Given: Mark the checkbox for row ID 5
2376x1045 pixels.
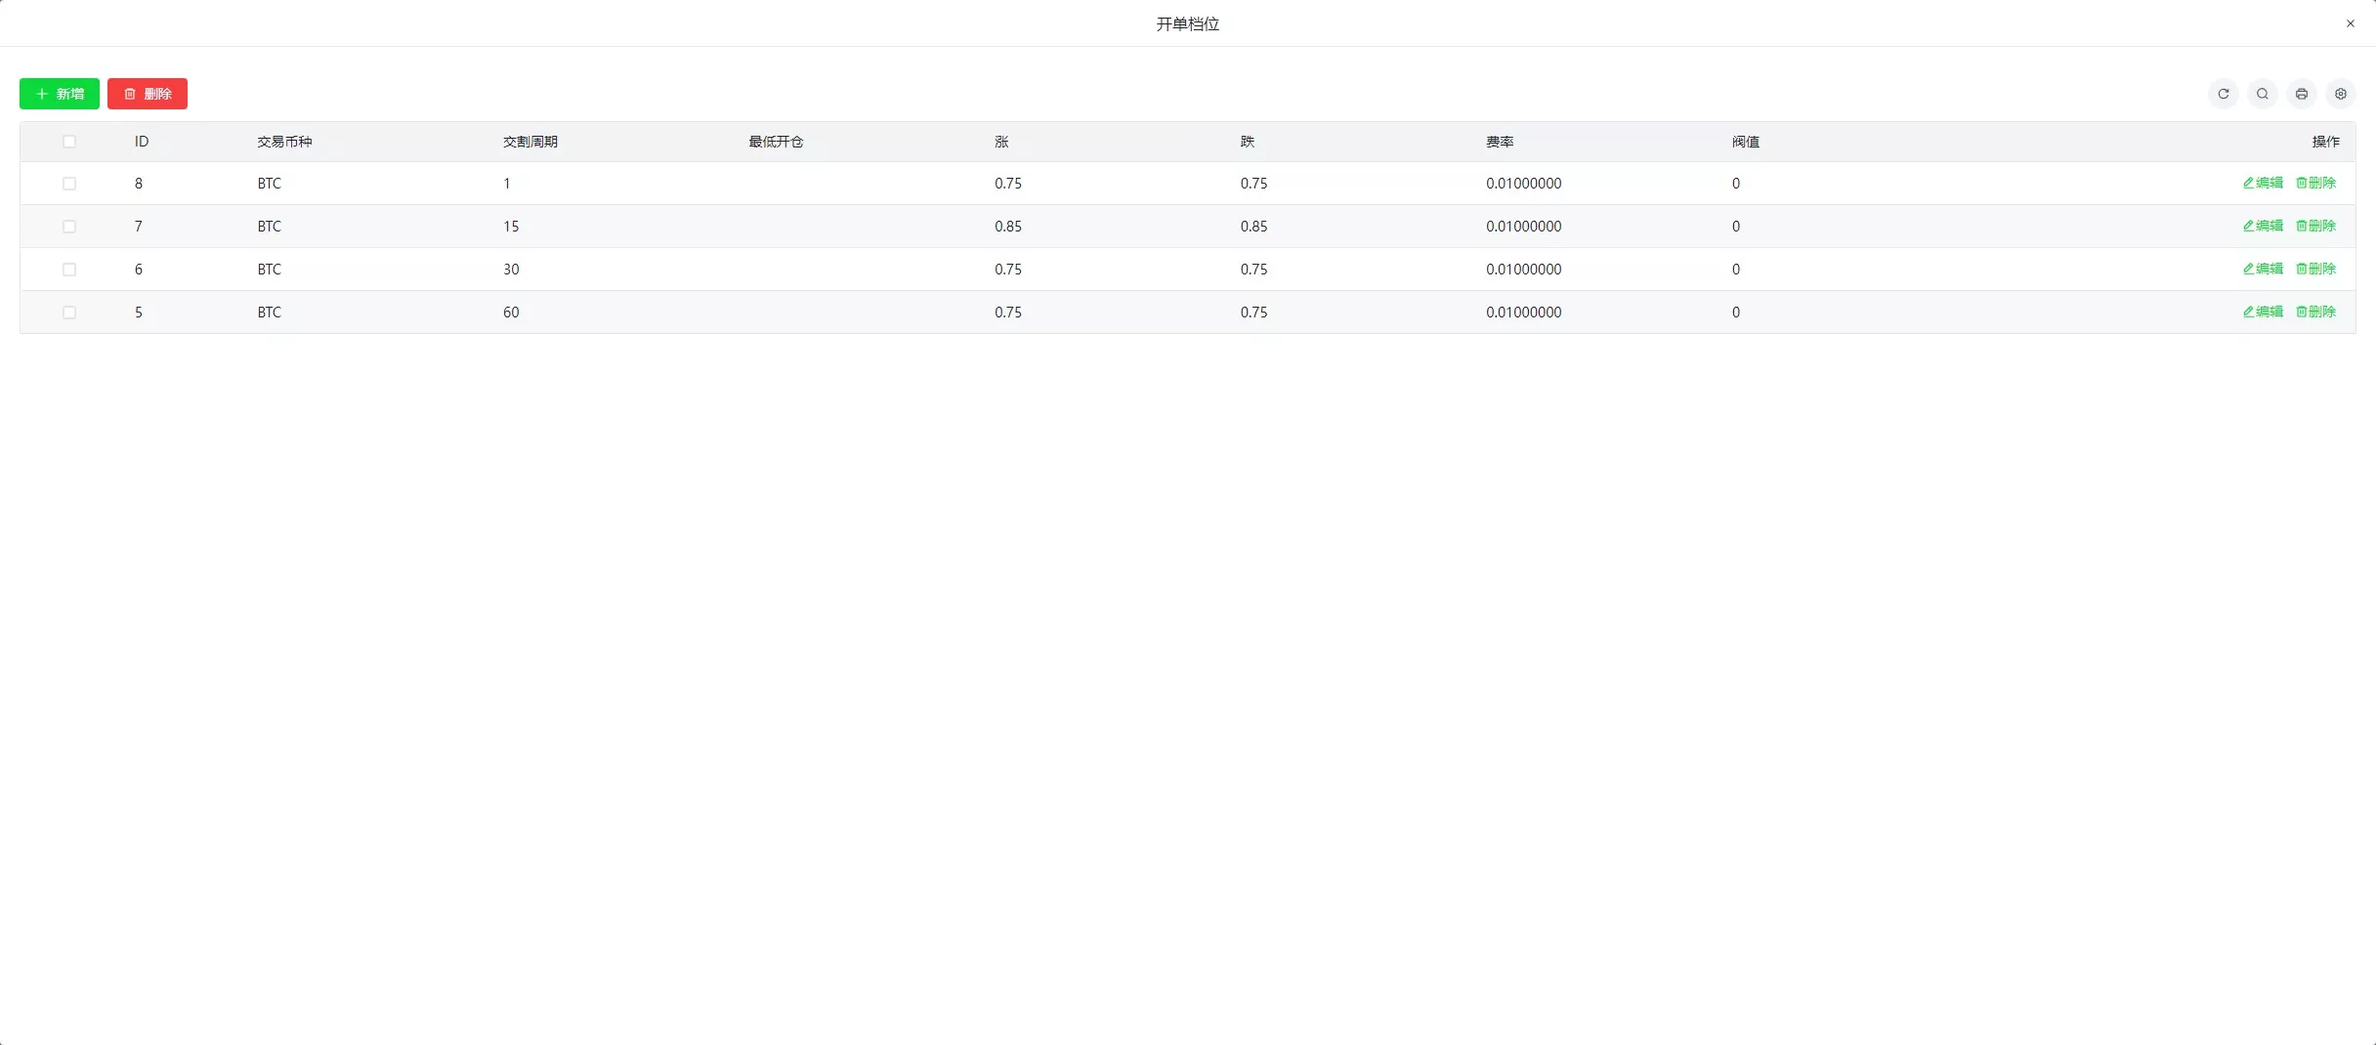Looking at the screenshot, I should point(69,313).
